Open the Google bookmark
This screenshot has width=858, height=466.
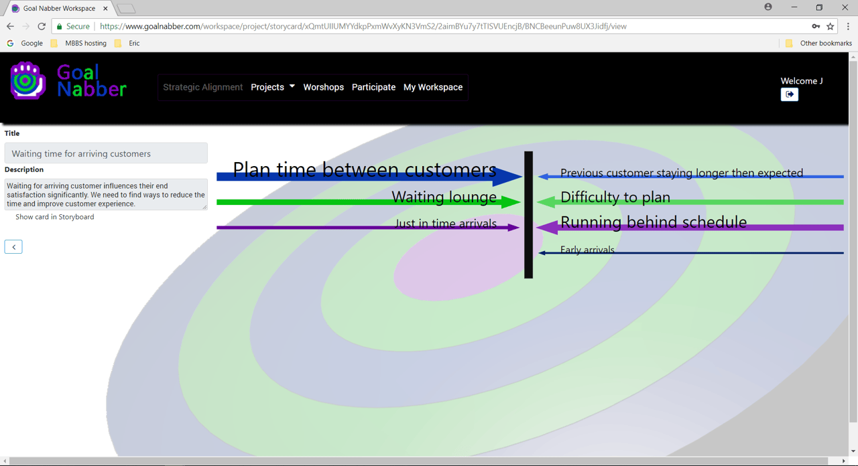[x=25, y=43]
